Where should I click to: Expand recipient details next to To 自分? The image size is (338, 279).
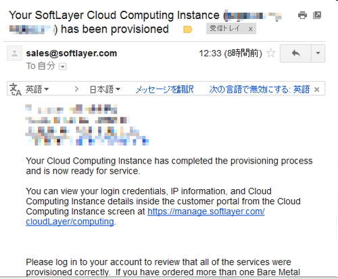point(63,67)
